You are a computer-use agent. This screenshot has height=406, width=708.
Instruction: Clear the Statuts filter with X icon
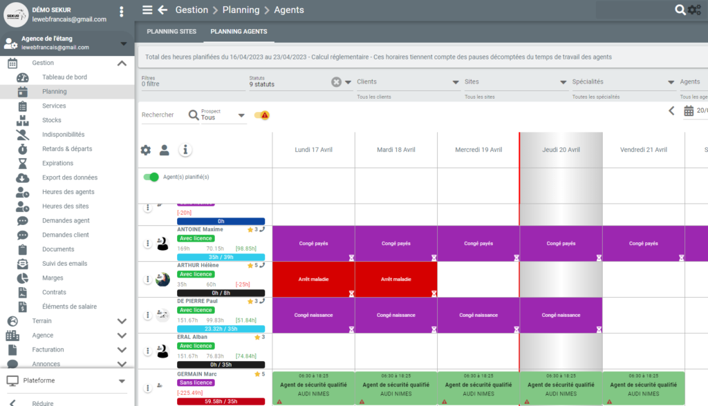[x=336, y=82]
